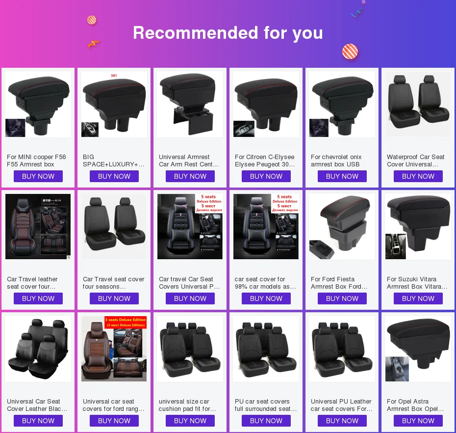Open the MINI cooper F56 armrest box image
The width and height of the screenshot is (456, 433).
coord(38,104)
